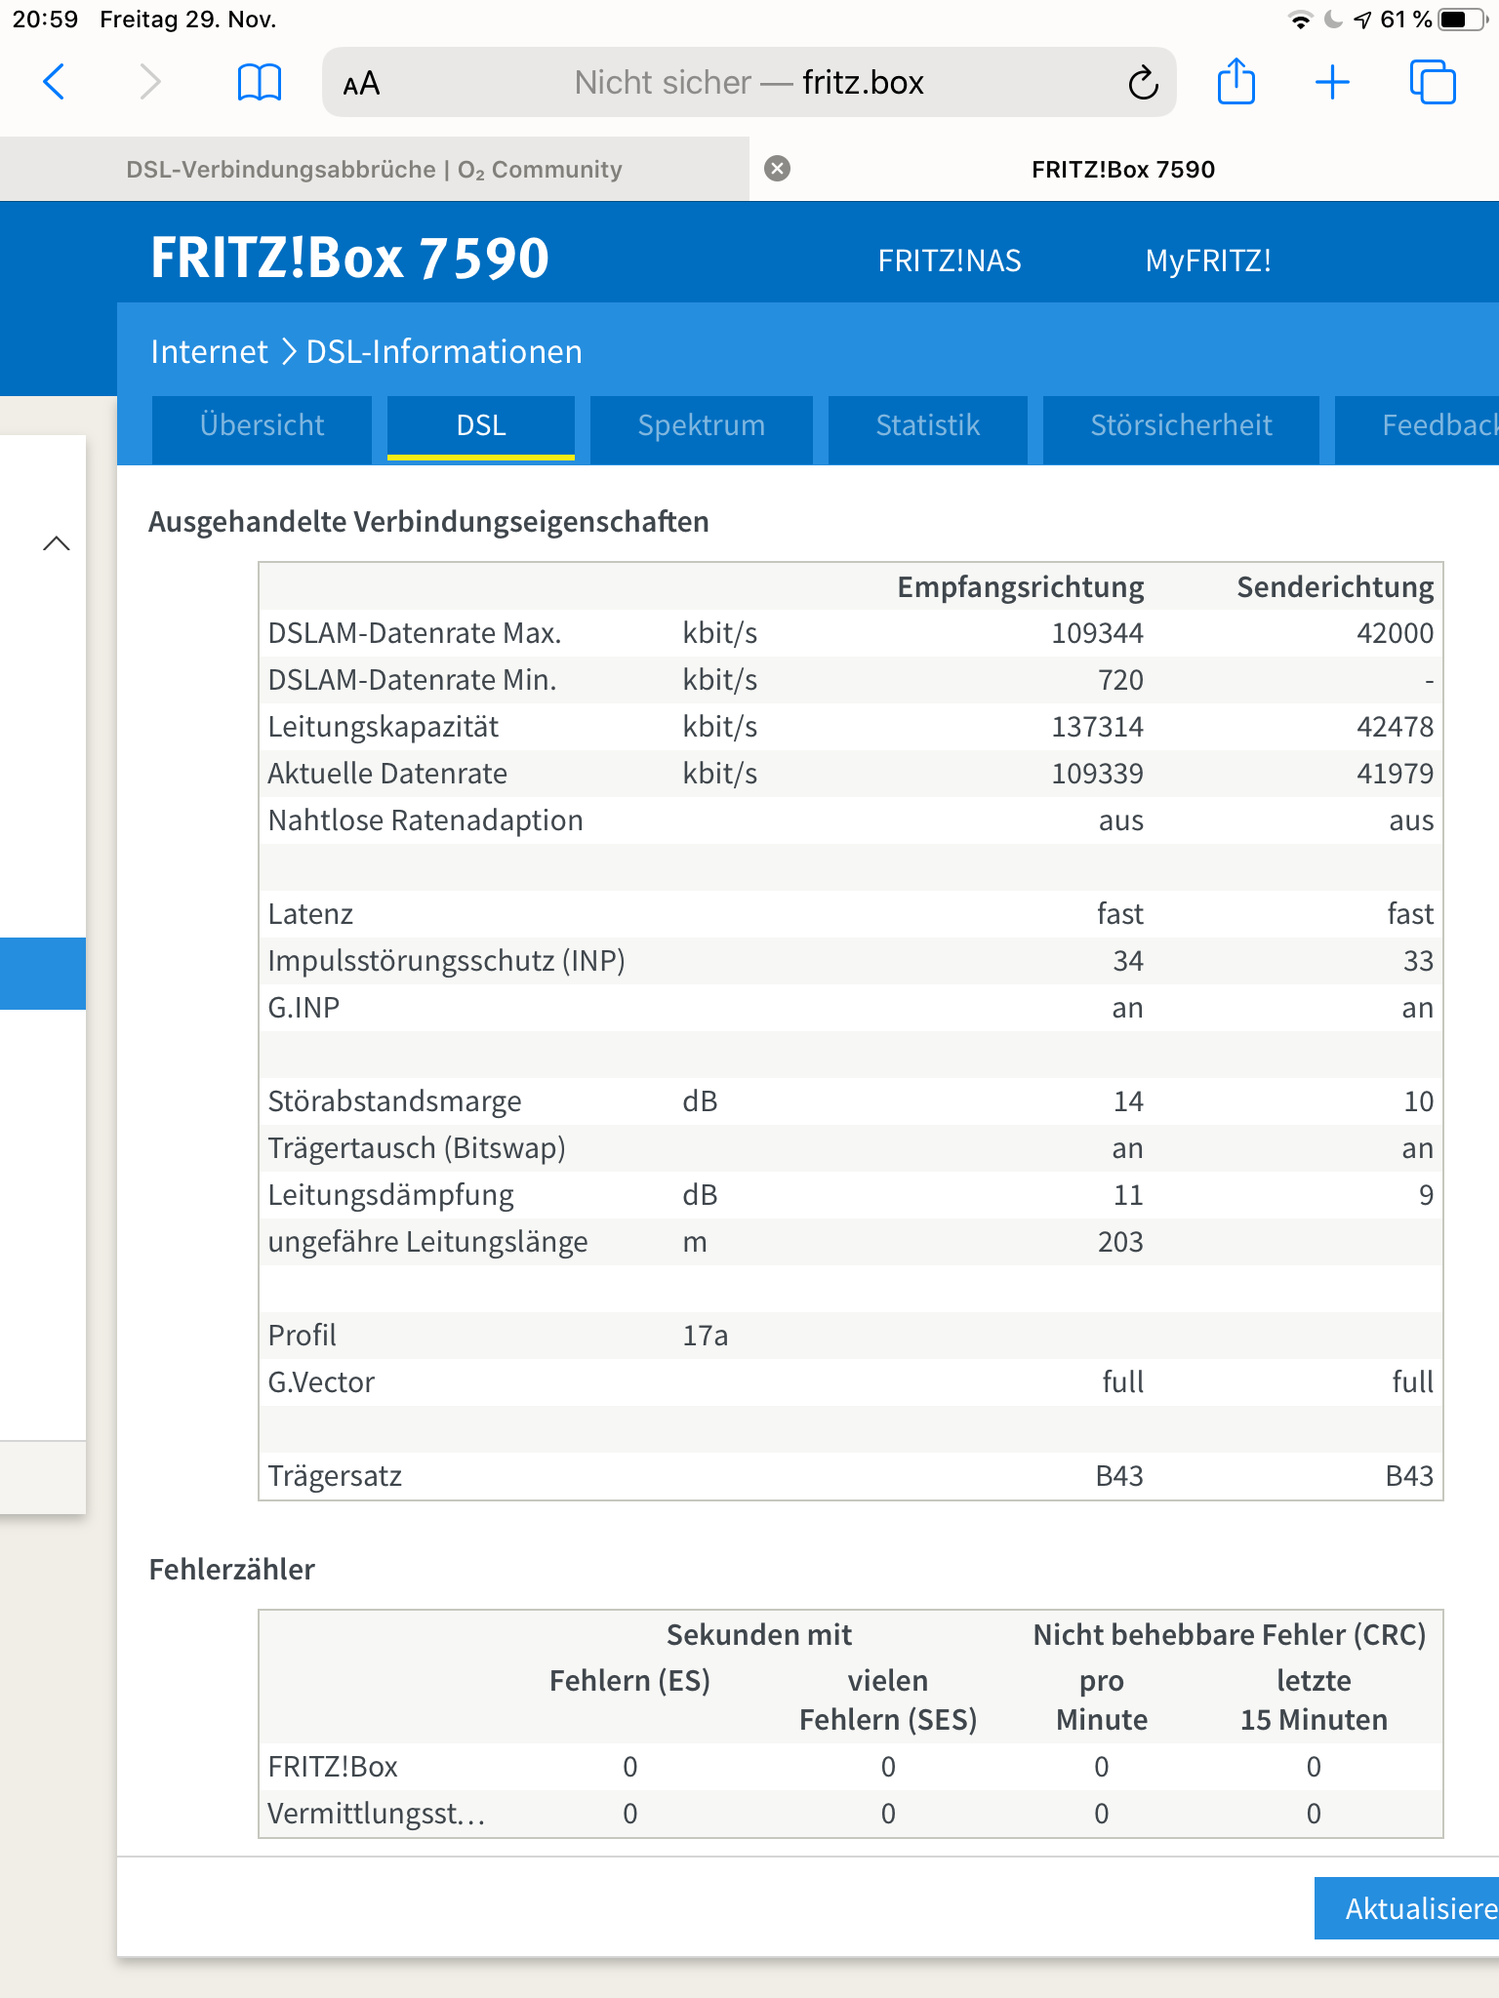Click the Trägertausch (Bitswap) label
The image size is (1499, 1998).
tap(417, 1148)
